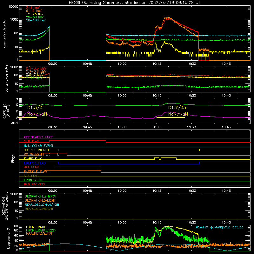Select the DECIMATION_ENERGY legend label

point(41,196)
